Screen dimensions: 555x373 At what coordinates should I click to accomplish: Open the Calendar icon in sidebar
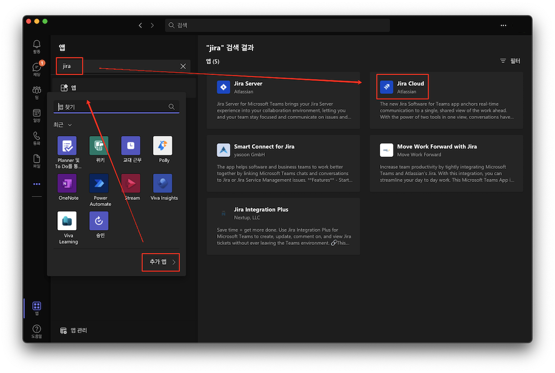[x=37, y=115]
